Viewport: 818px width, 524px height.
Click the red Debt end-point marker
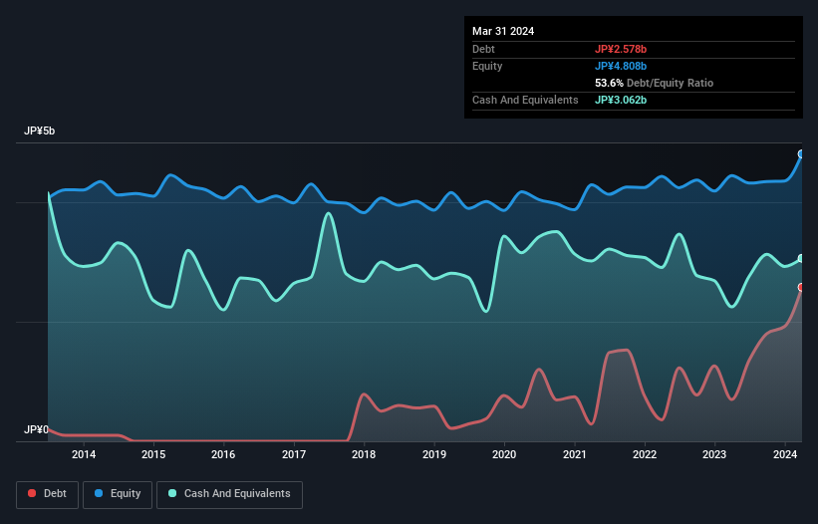click(x=801, y=287)
